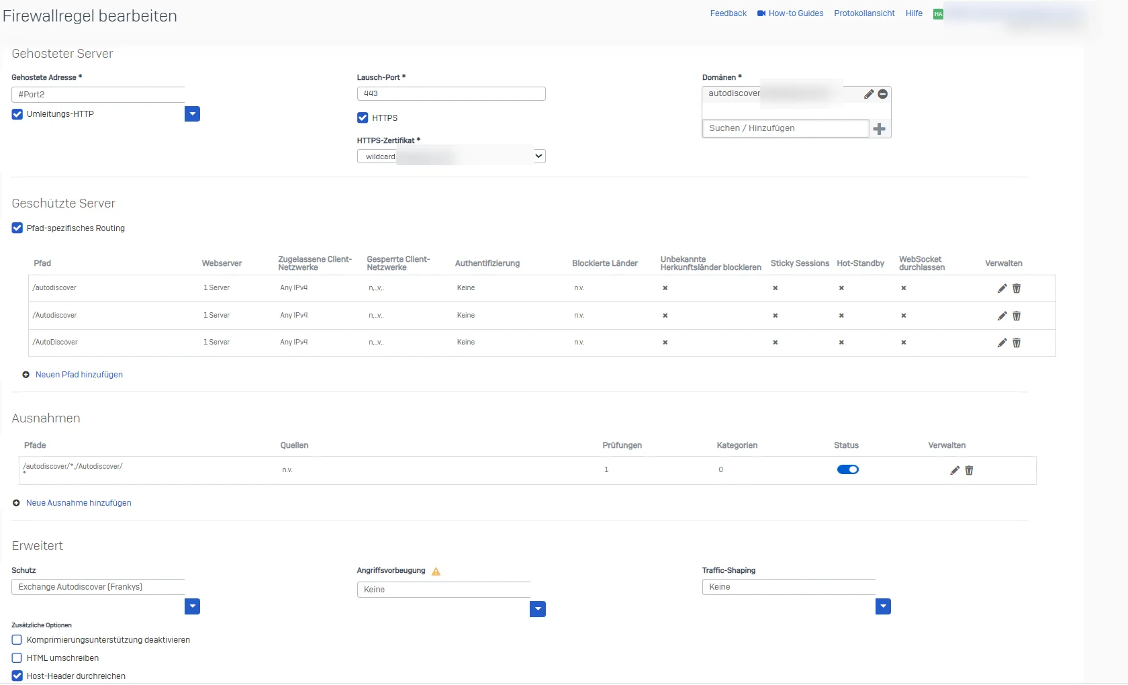Click the Pfad column header

point(42,263)
